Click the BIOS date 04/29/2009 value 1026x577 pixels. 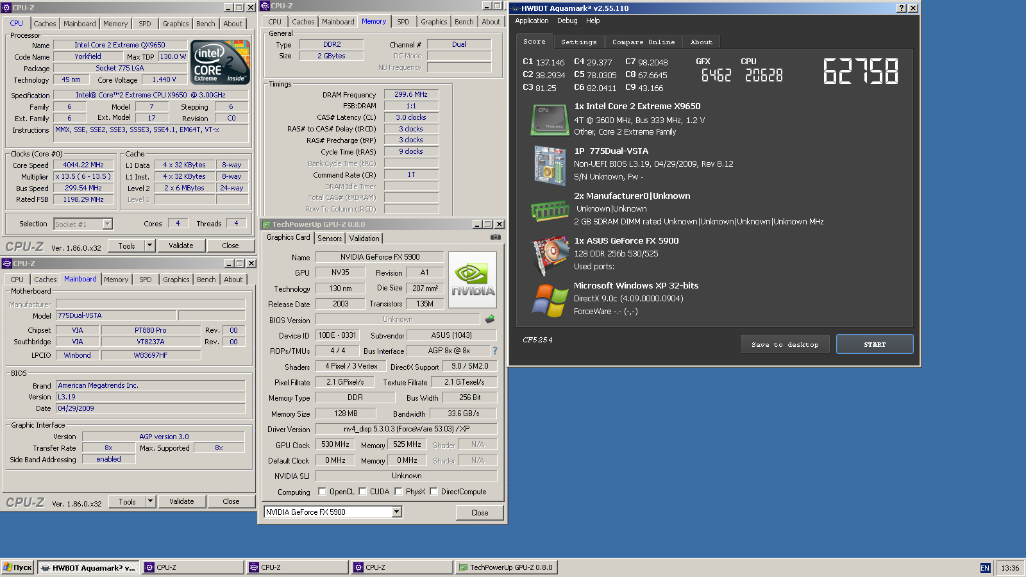(150, 408)
